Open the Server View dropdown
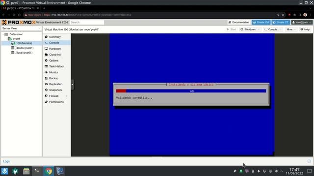This screenshot has width=314, height=176. [21, 28]
